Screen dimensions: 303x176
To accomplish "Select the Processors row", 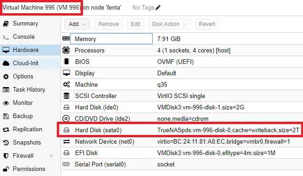I will click(182, 50).
